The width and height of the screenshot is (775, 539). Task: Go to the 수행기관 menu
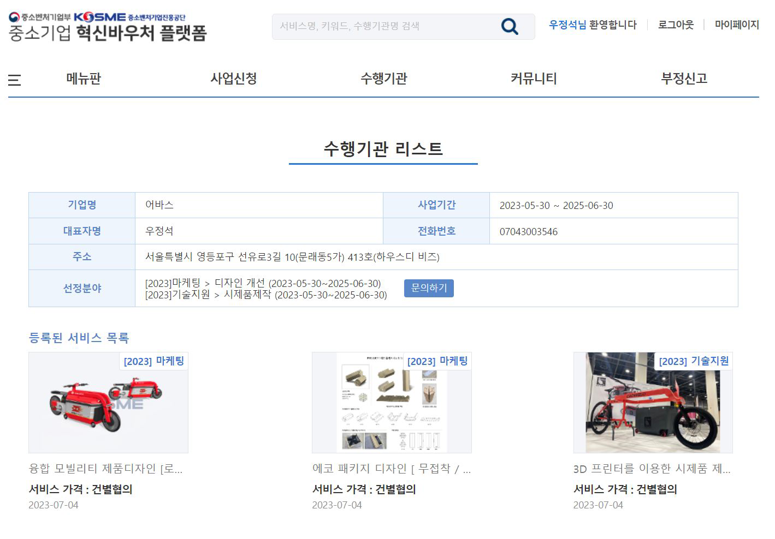point(383,79)
